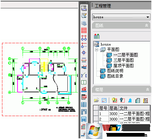The image size is (152, 139).
Task: Select 三层平面图 in the drawing tree
Action: (123, 60)
